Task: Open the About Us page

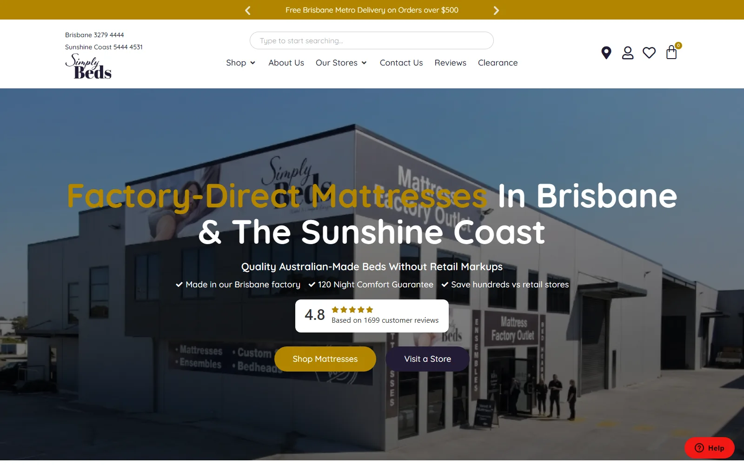Action: (286, 63)
